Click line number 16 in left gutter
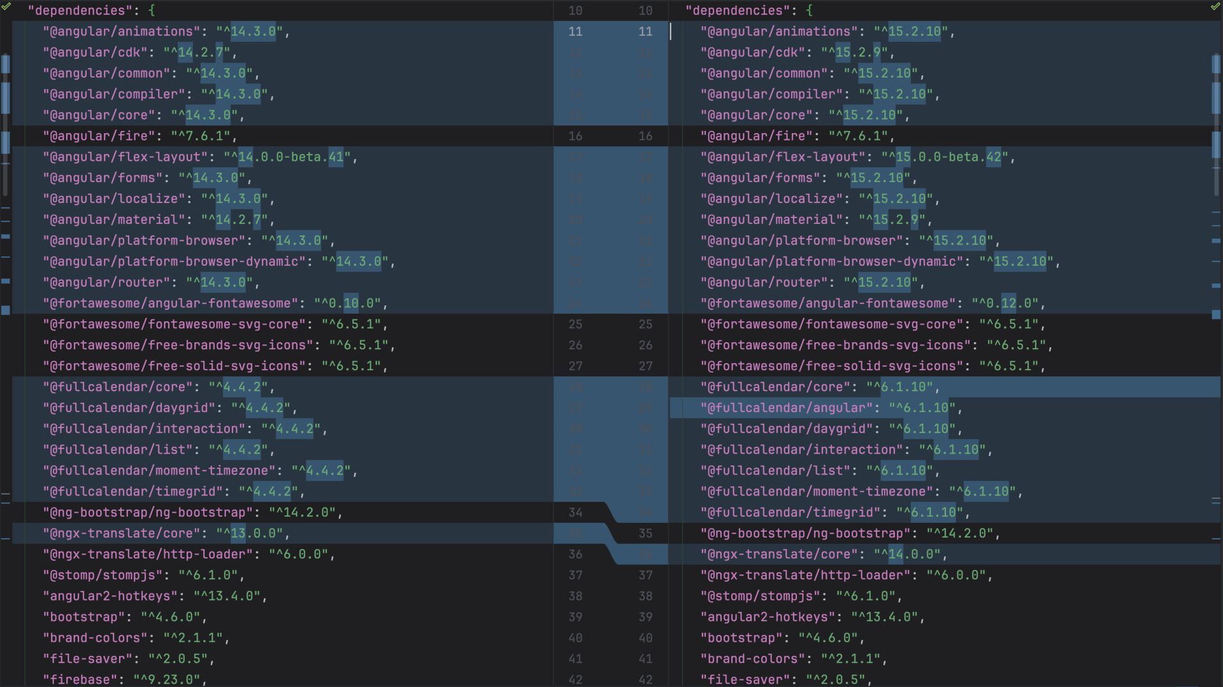Image resolution: width=1223 pixels, height=687 pixels. tap(575, 136)
